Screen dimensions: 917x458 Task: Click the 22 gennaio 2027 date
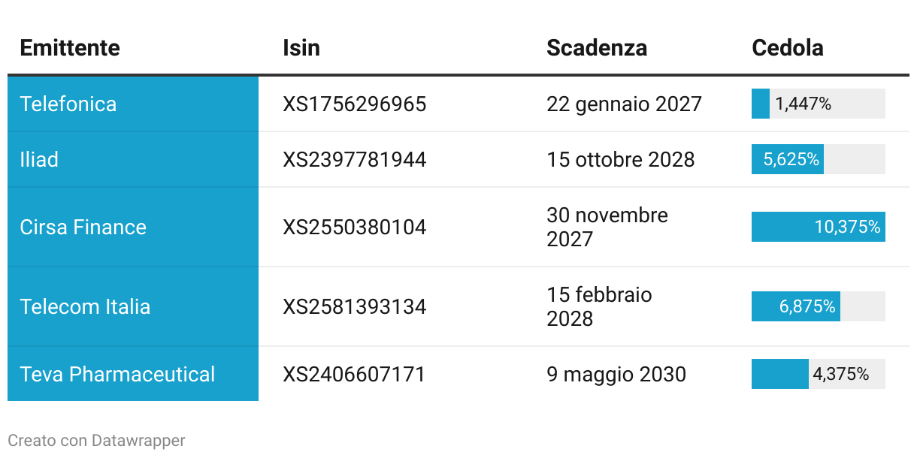pos(625,104)
